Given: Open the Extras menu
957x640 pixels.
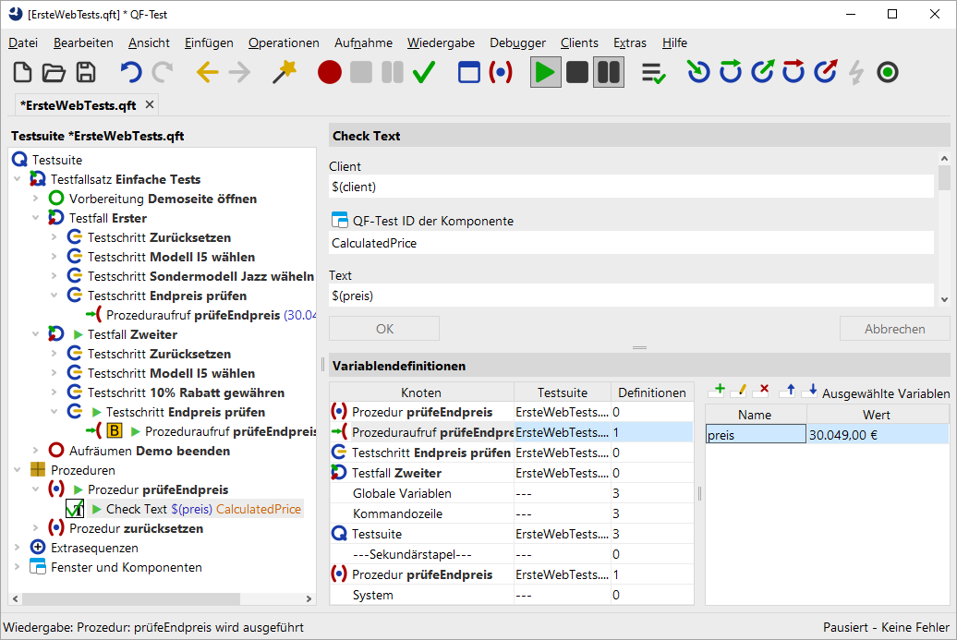Looking at the screenshot, I should (x=630, y=42).
